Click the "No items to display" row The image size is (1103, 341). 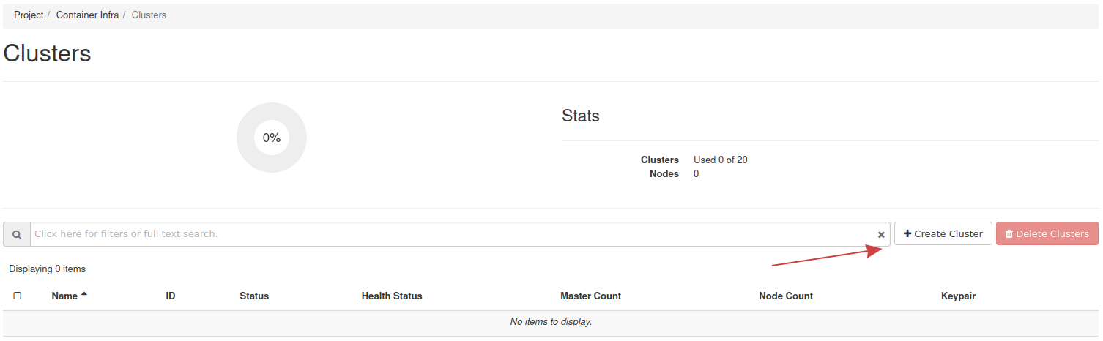[551, 322]
